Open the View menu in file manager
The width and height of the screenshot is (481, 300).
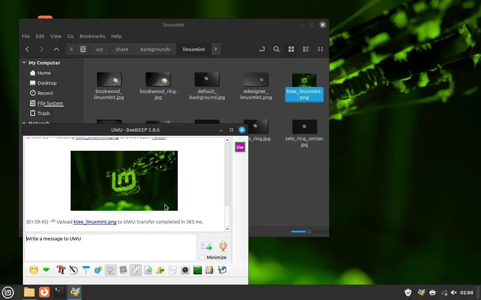(x=56, y=36)
